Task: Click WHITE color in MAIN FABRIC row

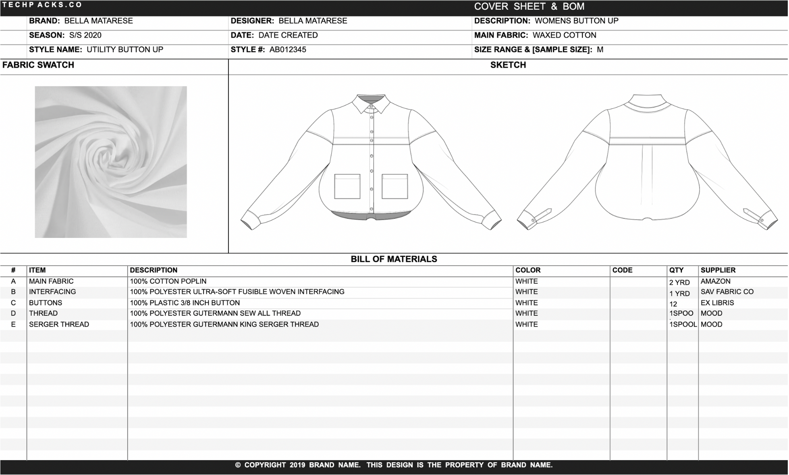Action: [526, 281]
